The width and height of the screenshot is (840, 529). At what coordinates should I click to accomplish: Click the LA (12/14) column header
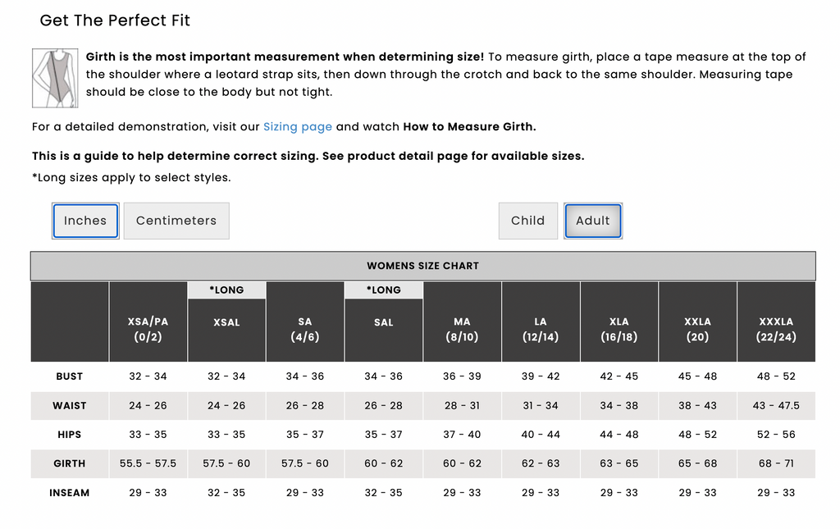pos(541,322)
